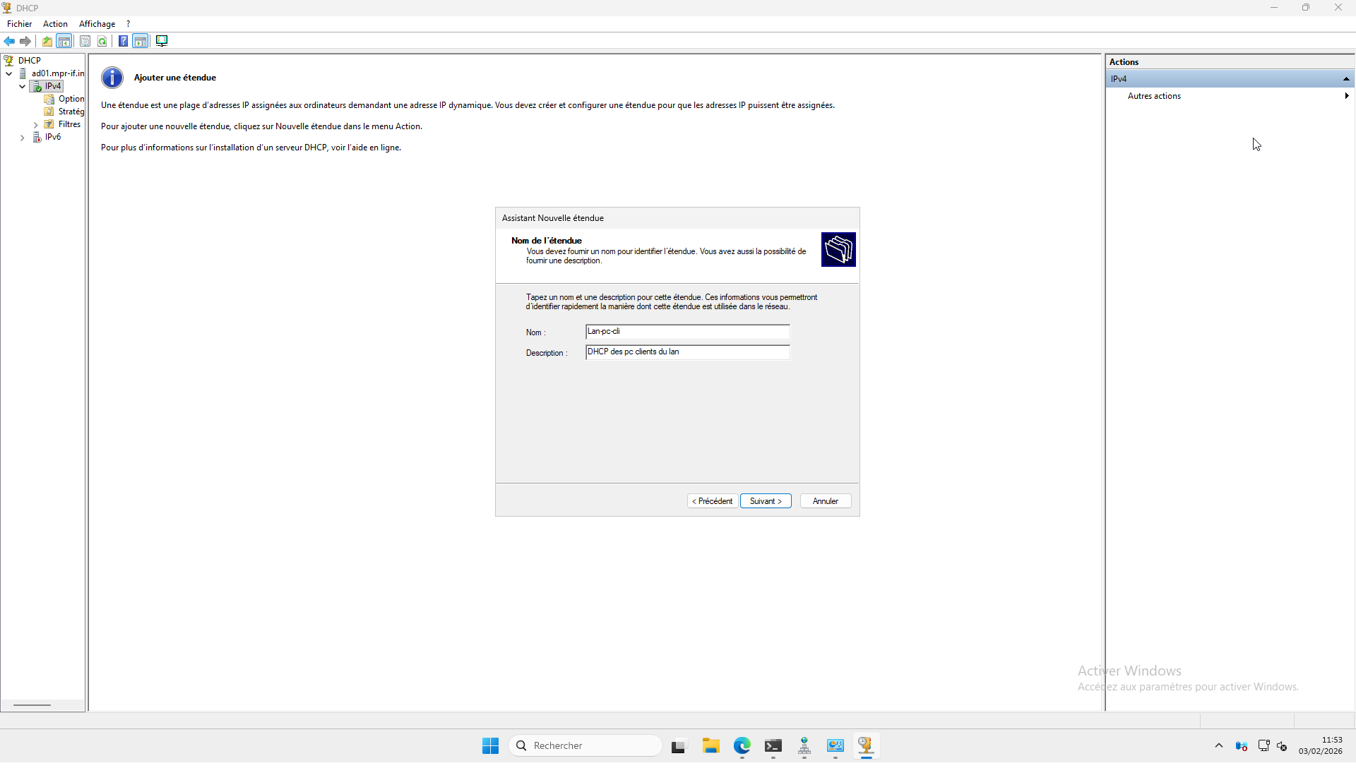Image resolution: width=1356 pixels, height=768 pixels.
Task: Click the Refresh toolbar icon
Action: pos(102,41)
